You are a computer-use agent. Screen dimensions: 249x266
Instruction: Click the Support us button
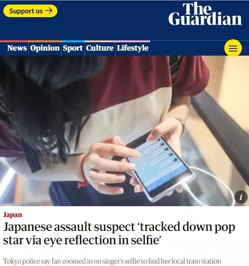coord(31,11)
